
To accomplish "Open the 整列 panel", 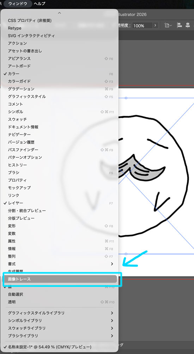I will 59,256.
